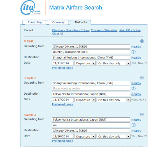Click Nearby for Flight 3 destination
Image resolution: width=154 pixels, height=147 pixels.
[x=136, y=131]
